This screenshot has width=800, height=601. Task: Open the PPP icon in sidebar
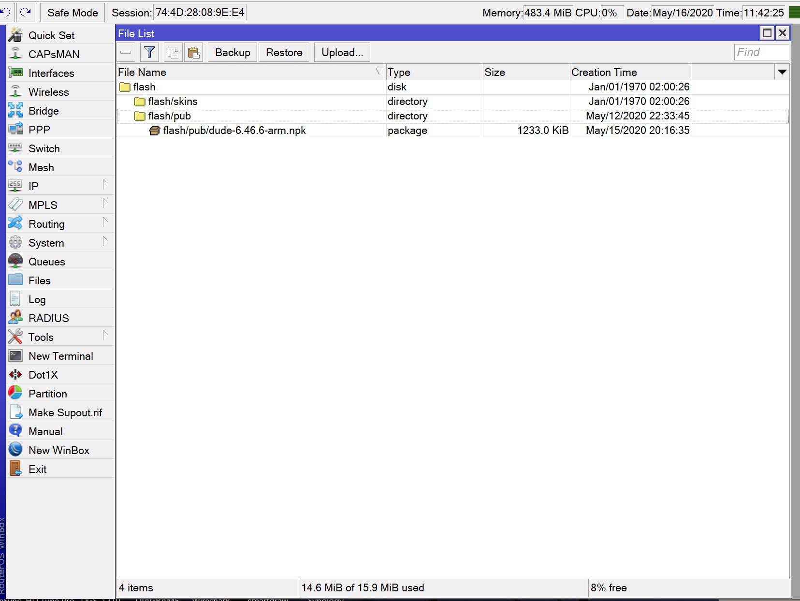(15, 129)
